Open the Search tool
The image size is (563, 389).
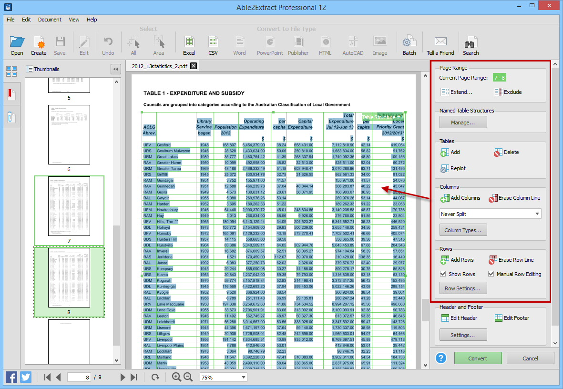(x=471, y=44)
